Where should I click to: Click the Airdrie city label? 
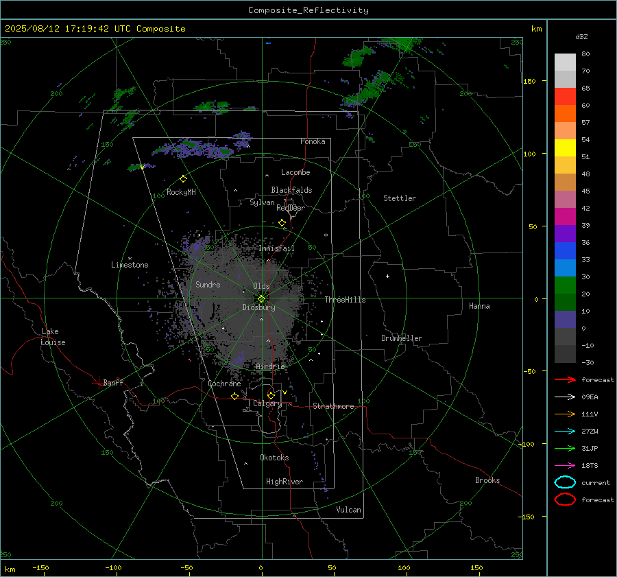(270, 366)
